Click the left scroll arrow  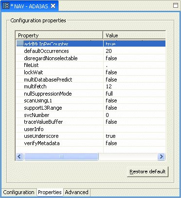(x=19, y=156)
